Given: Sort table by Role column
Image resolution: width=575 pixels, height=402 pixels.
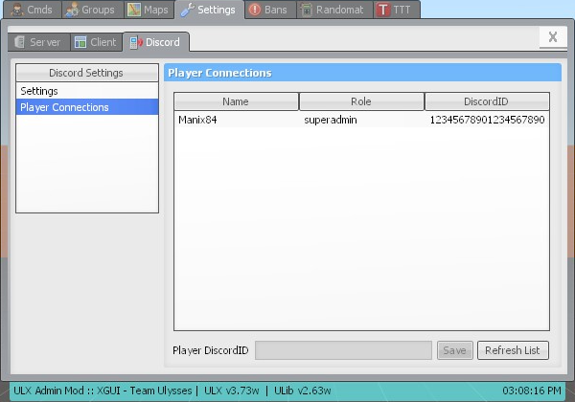Looking at the screenshot, I should [x=361, y=101].
